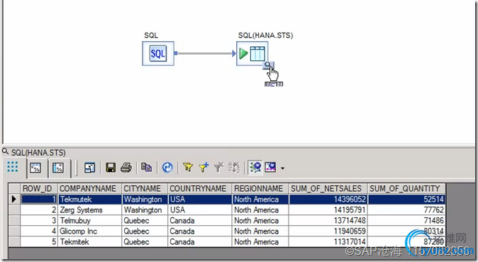
Task: Copy cell data with the copy icon
Action: (146, 168)
